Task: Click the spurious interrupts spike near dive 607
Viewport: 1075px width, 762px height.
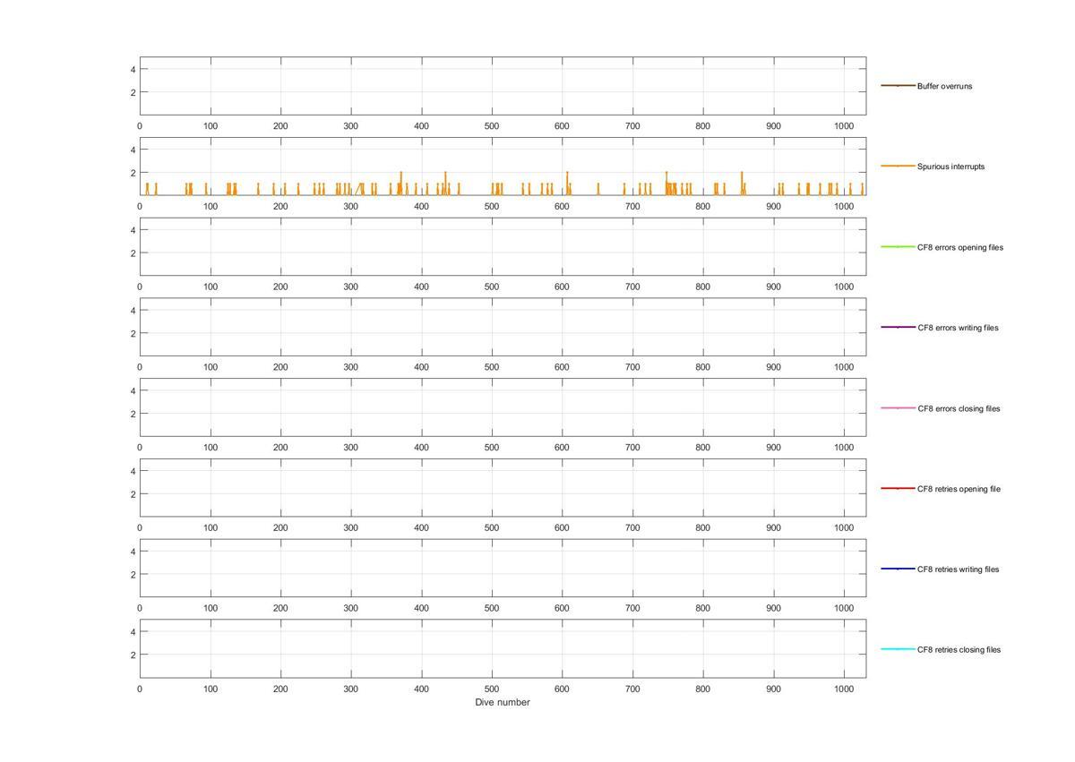Action: click(567, 183)
